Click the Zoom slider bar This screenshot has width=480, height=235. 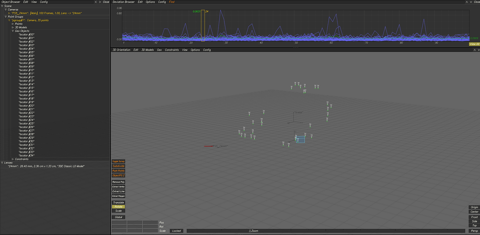[x=326, y=231]
